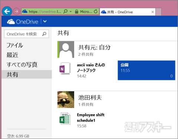The image size is (178, 139).
Task: Open Employee shift schedule1 file
Action: 90,118
